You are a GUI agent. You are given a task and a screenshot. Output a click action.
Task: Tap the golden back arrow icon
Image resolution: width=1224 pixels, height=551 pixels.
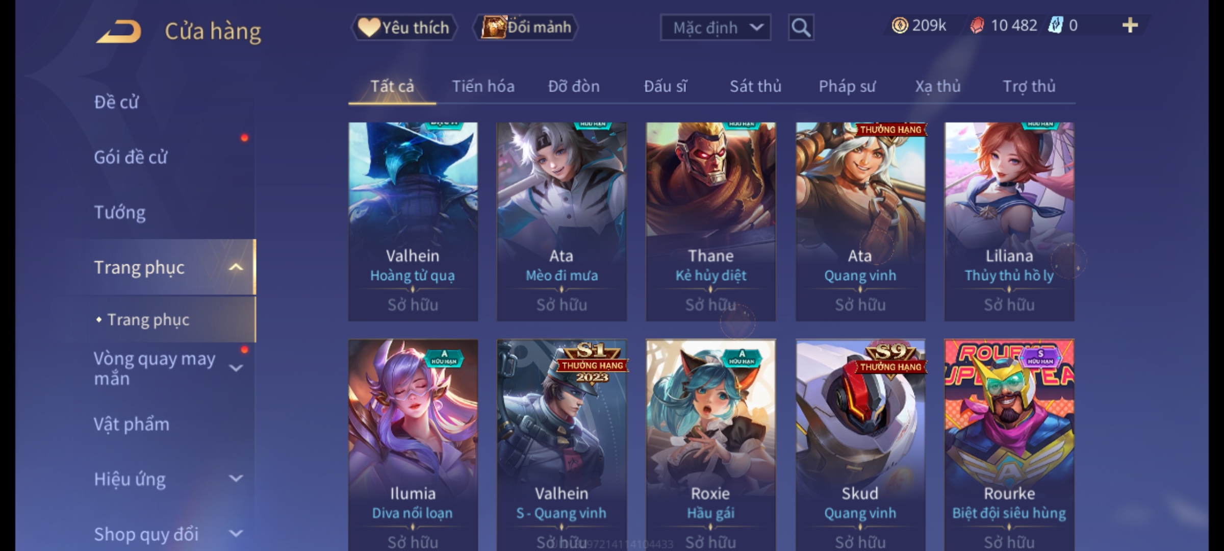click(x=118, y=32)
